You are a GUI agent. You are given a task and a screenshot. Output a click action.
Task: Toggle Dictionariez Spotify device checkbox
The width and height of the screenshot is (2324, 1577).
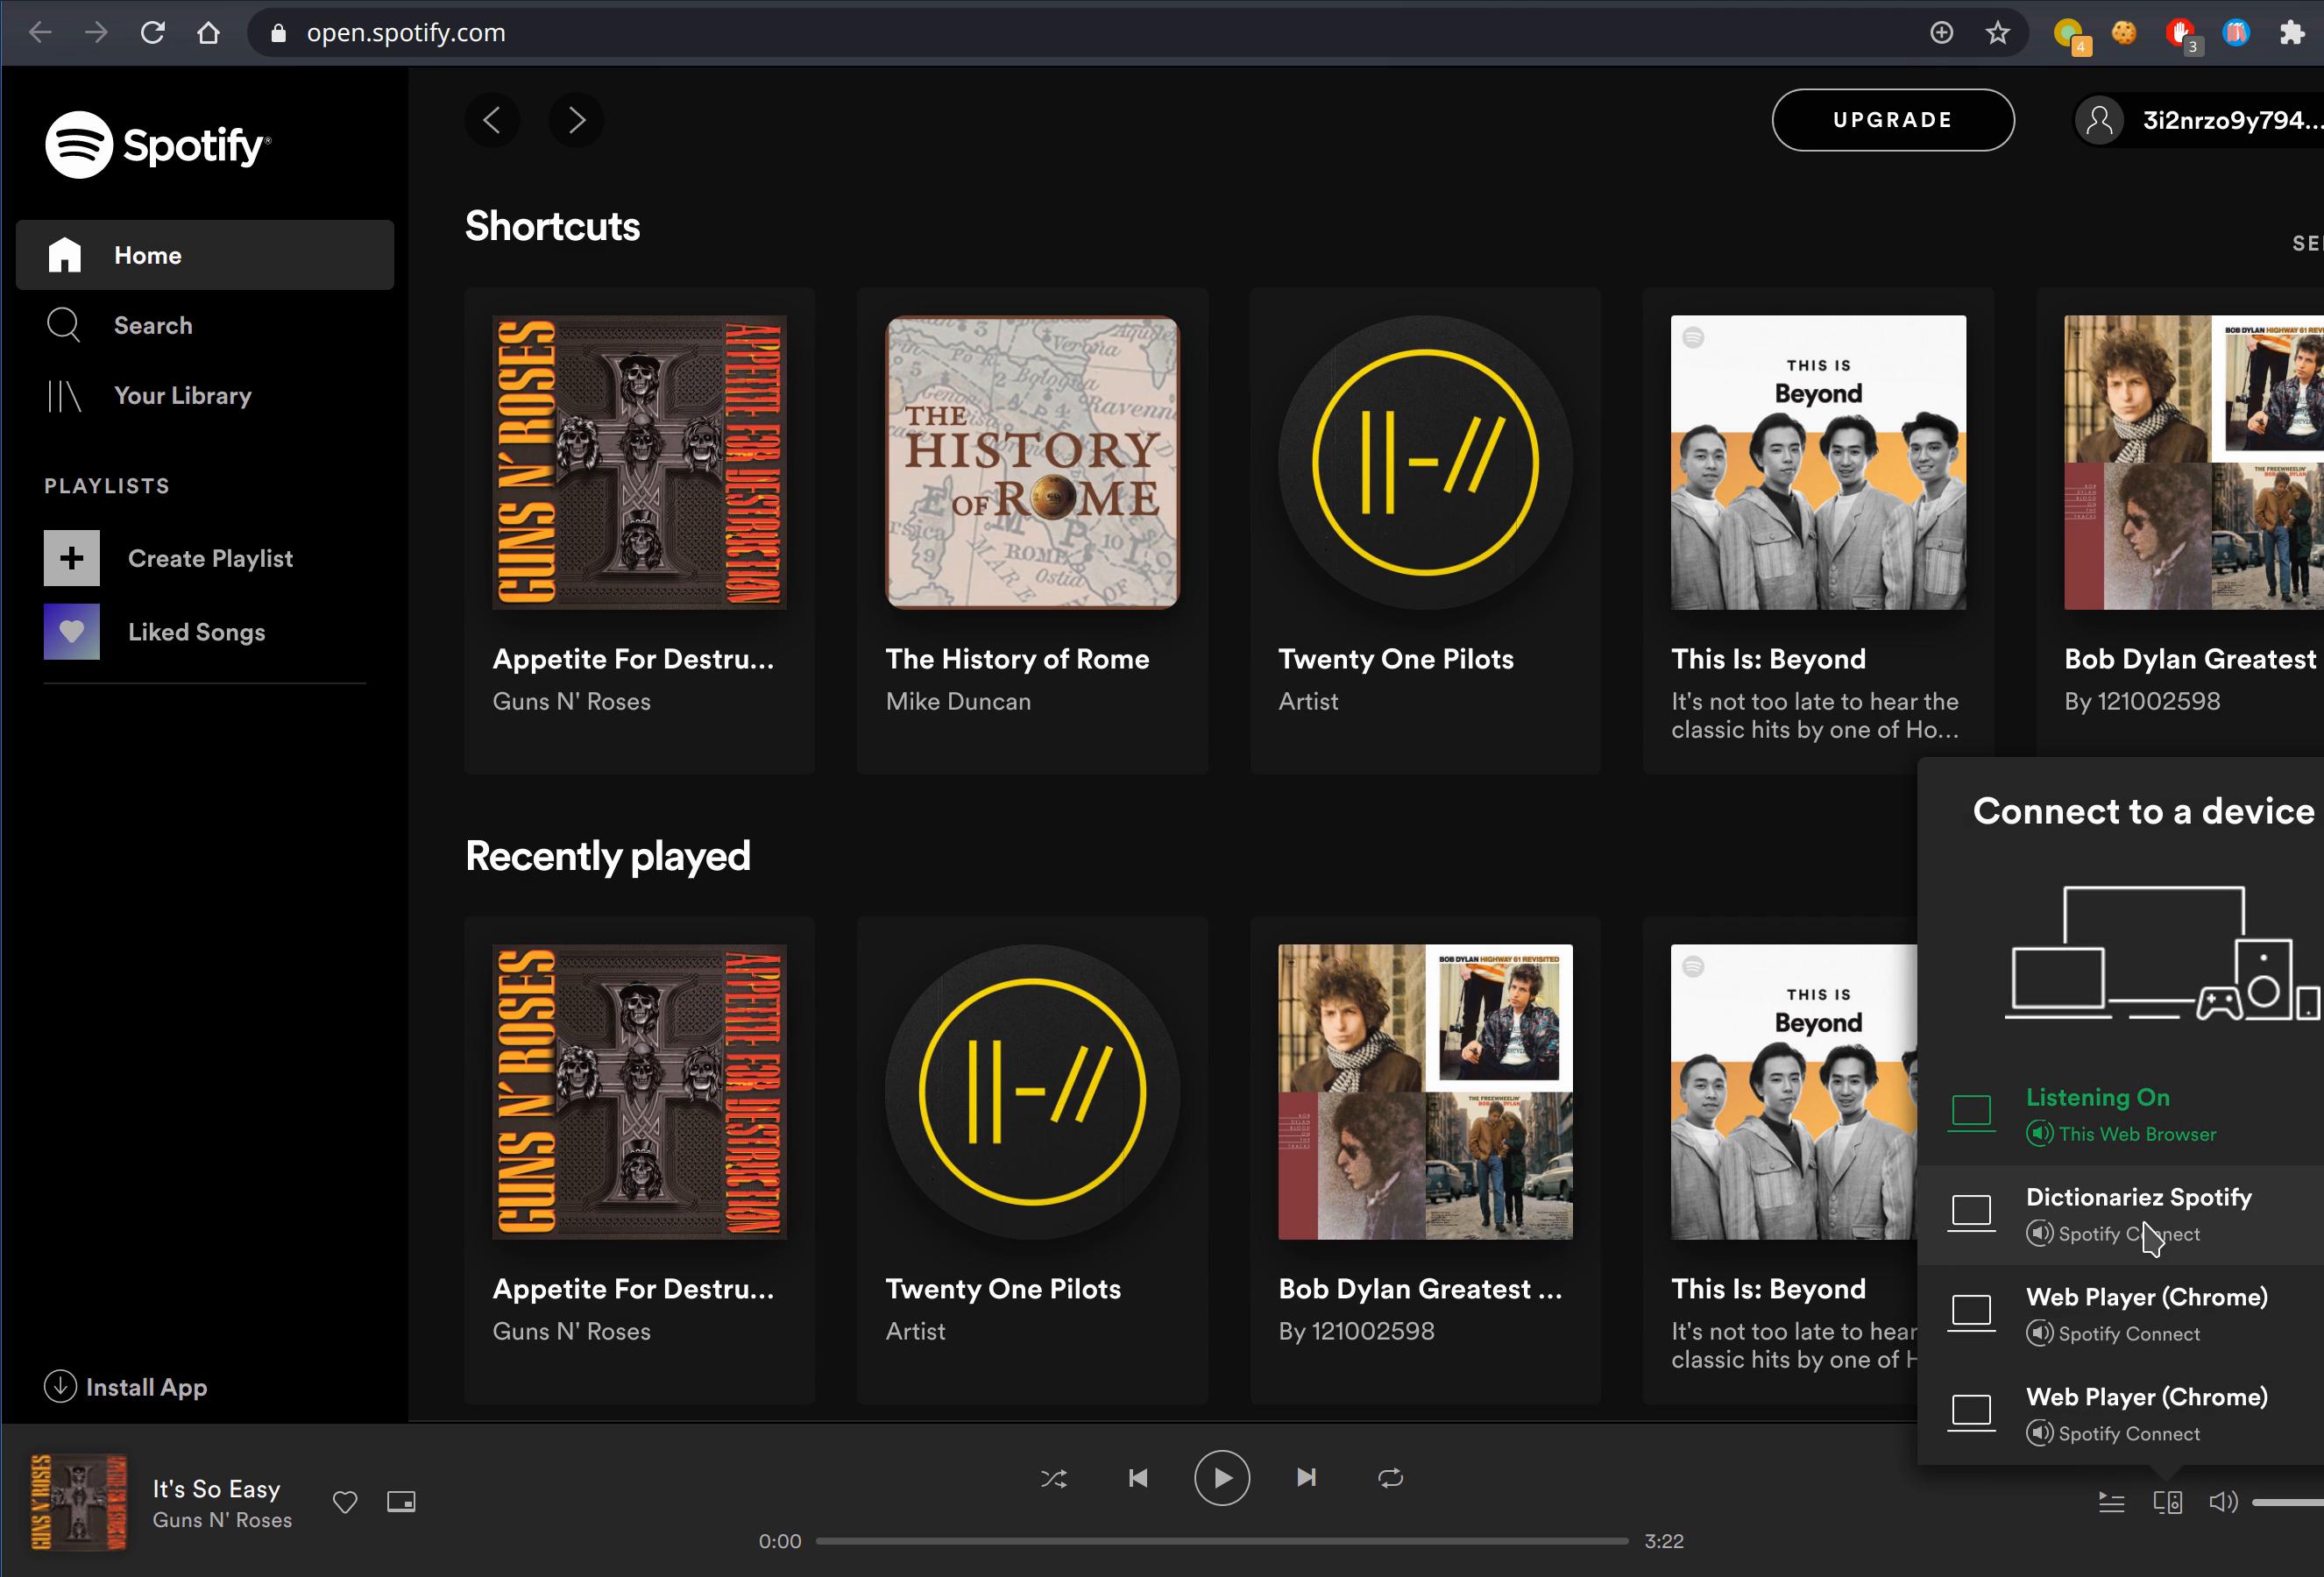[x=1973, y=1211]
